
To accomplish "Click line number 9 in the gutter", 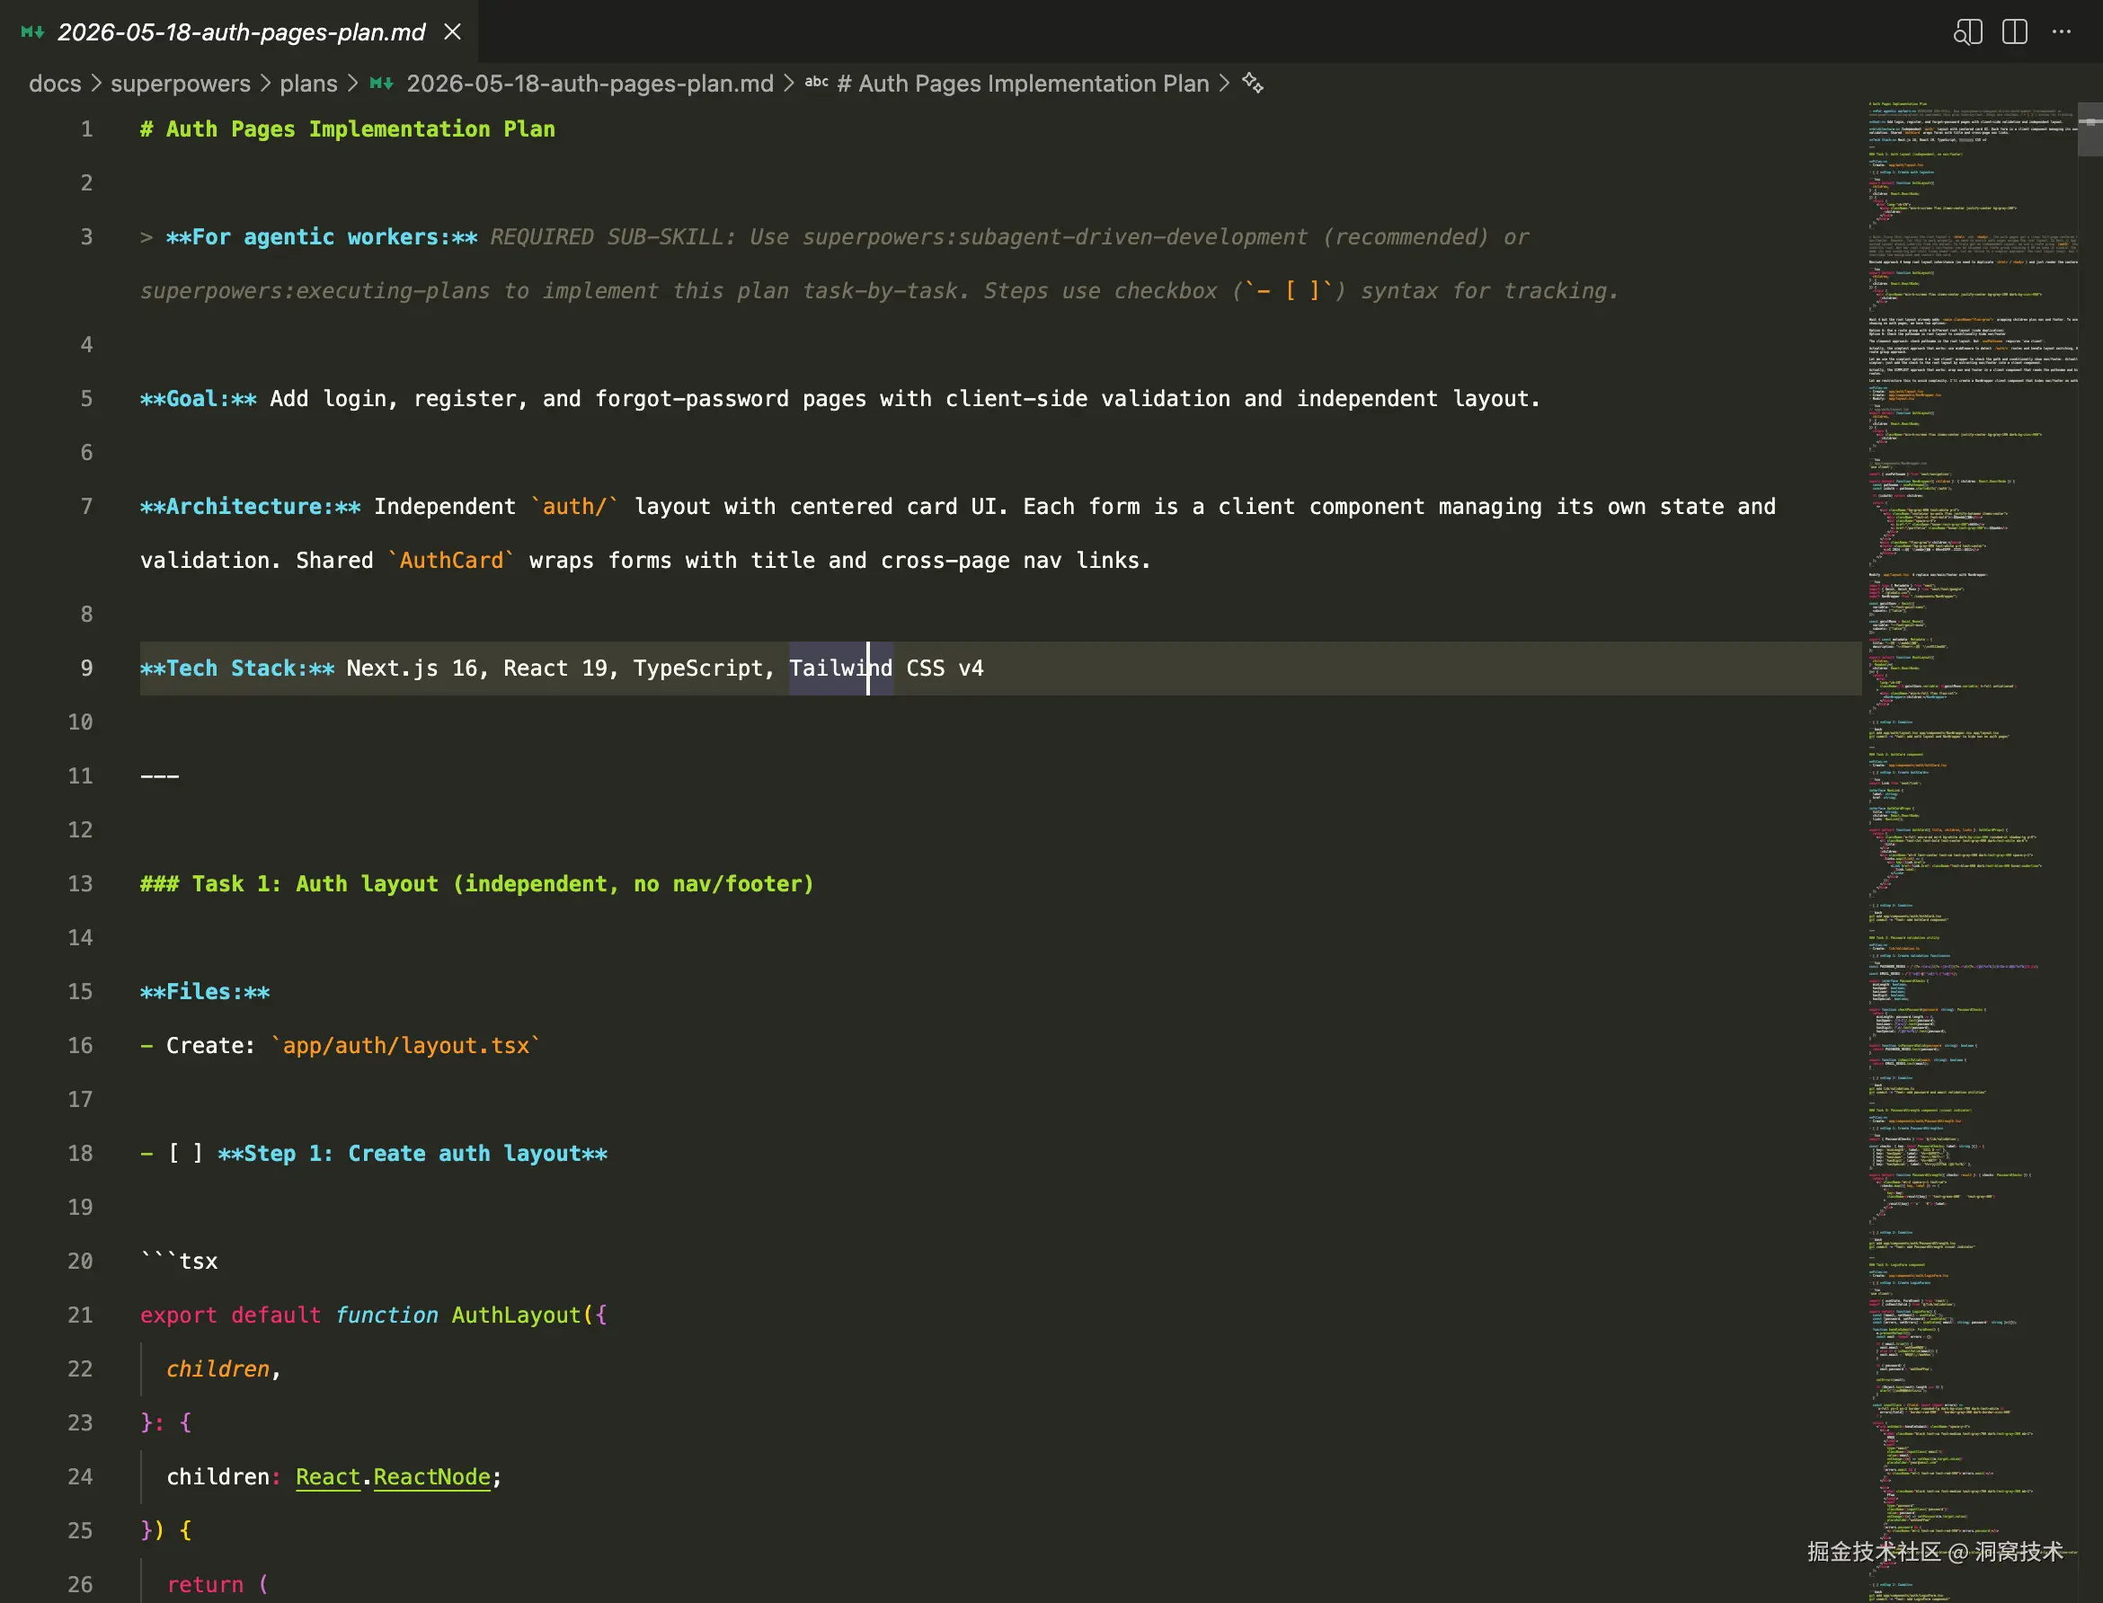I will pos(87,668).
